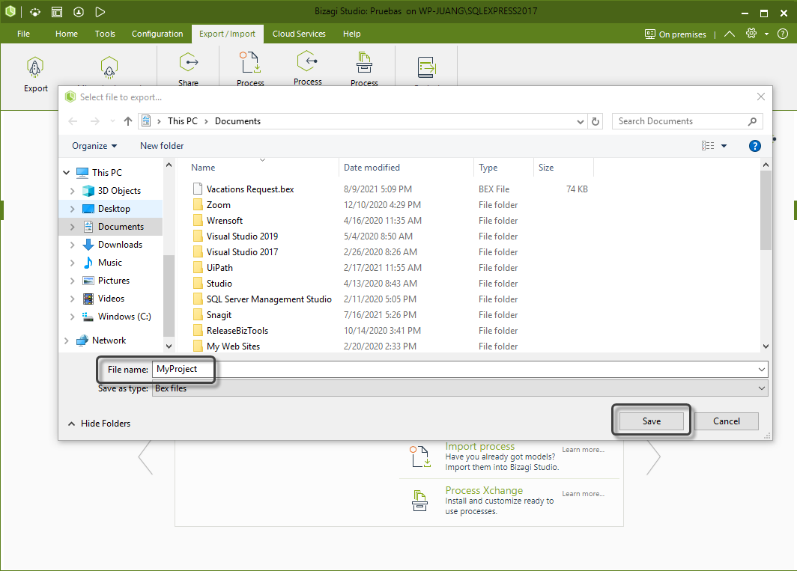Sort by Date modified column header
797x571 pixels.
tap(406, 168)
